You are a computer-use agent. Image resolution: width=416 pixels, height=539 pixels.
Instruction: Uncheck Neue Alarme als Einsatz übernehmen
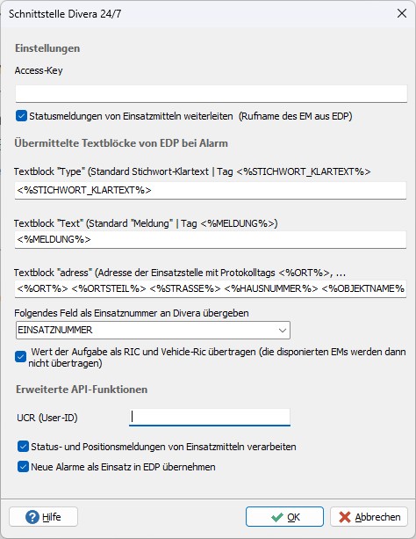(23, 467)
